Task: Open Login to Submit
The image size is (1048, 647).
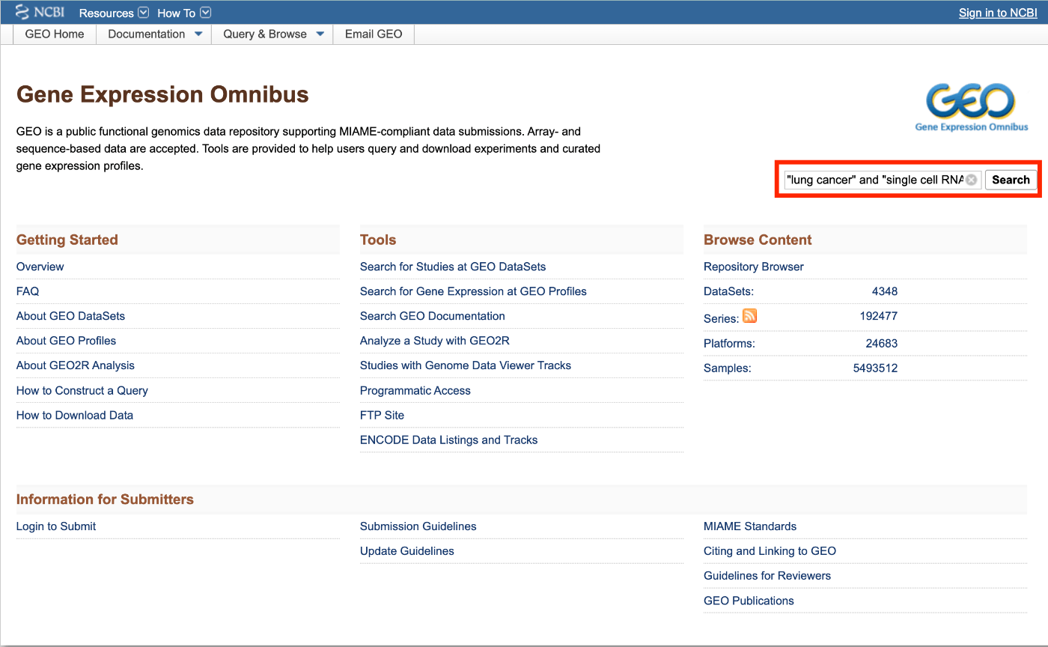Action: pos(56,526)
